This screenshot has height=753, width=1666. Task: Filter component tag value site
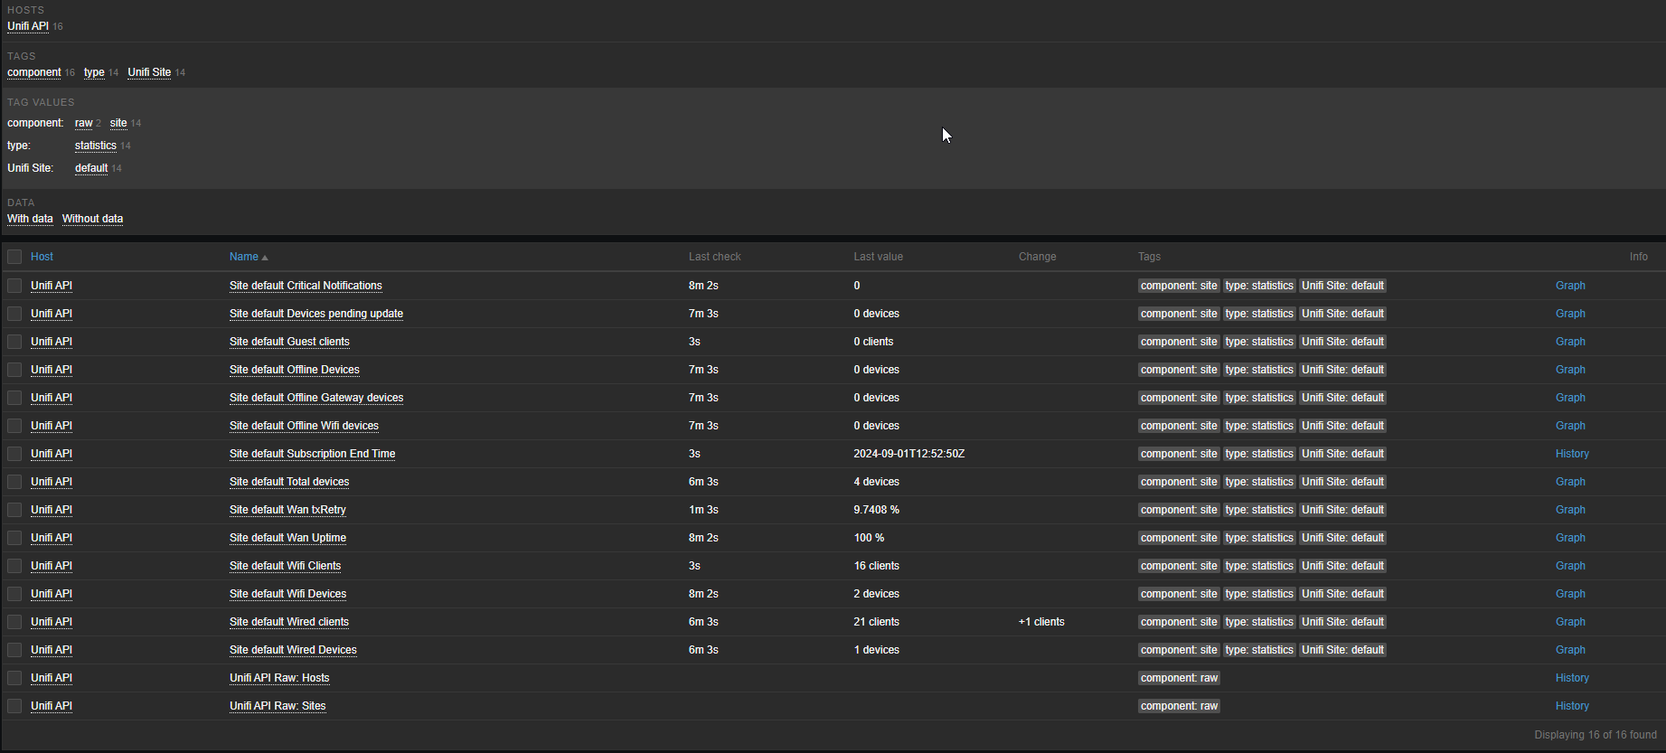[118, 123]
